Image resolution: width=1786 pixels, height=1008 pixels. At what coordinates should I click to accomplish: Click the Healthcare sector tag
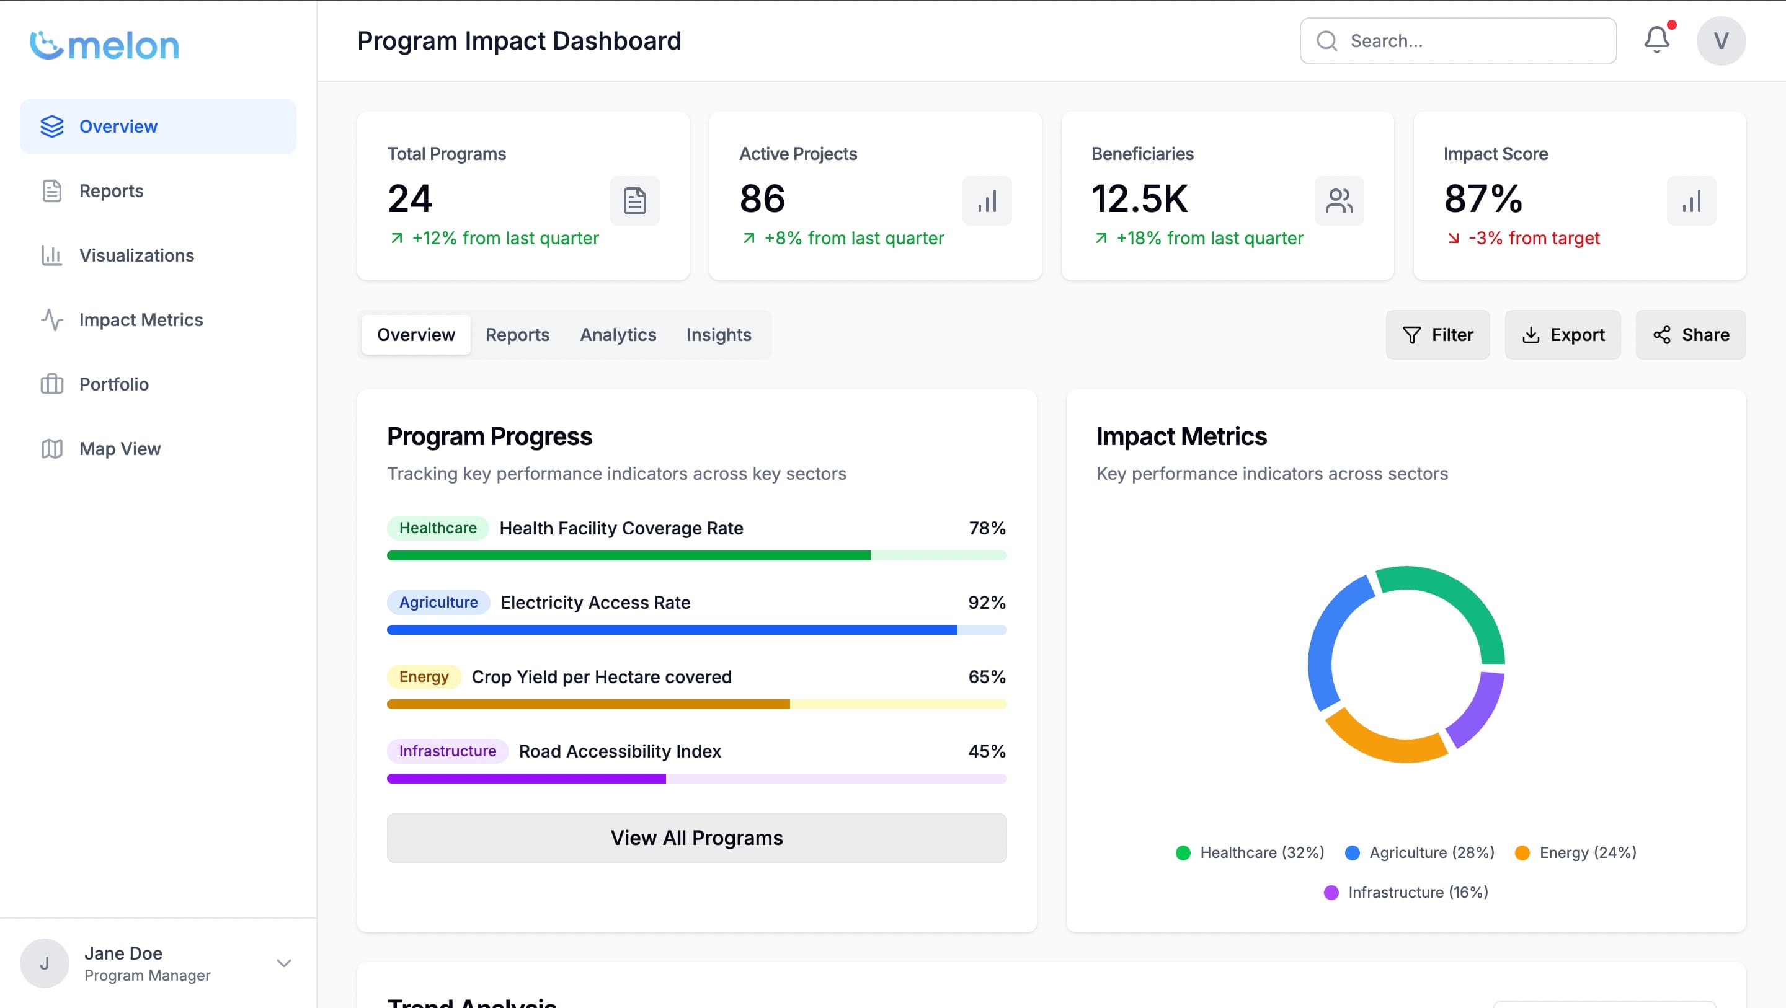coord(437,528)
